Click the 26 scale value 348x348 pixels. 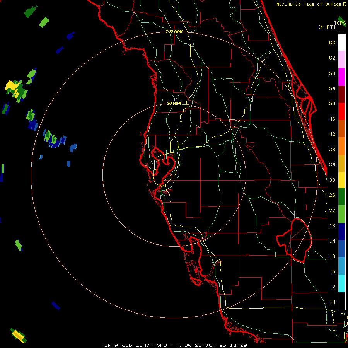[x=332, y=195]
